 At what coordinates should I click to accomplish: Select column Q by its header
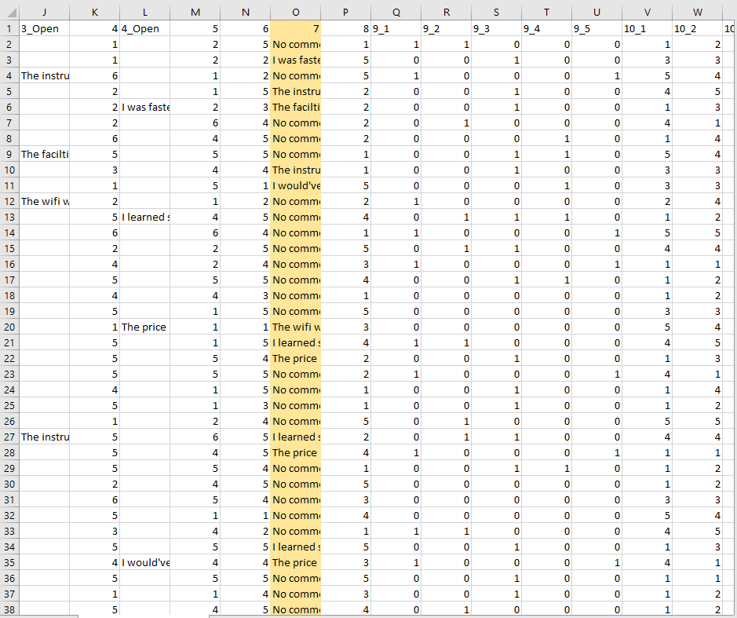pyautogui.click(x=396, y=12)
